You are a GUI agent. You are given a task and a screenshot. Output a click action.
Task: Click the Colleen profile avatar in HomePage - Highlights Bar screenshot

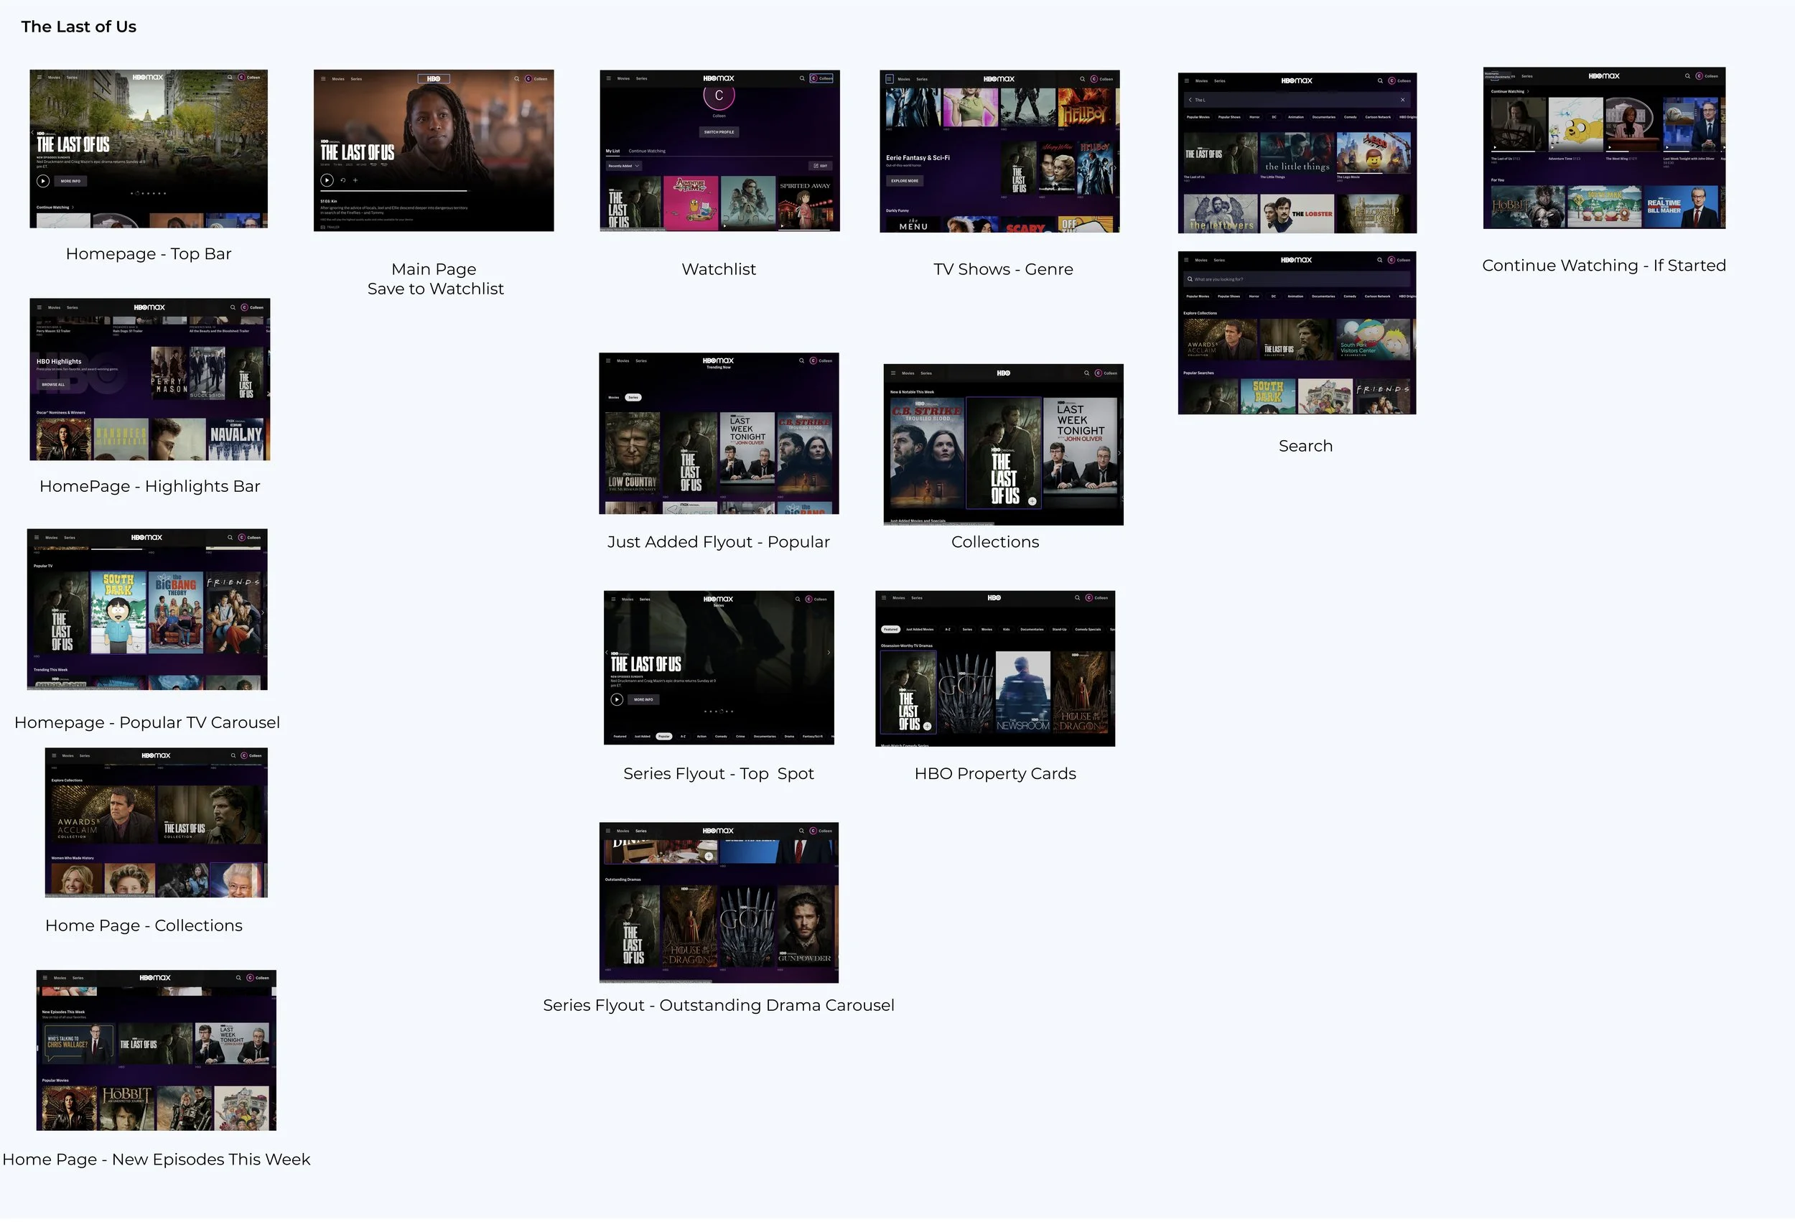[x=244, y=308]
